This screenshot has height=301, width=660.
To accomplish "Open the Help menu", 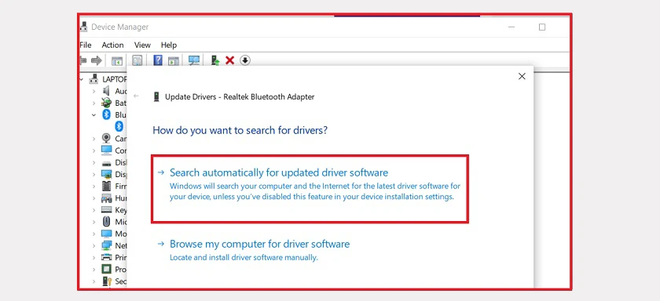I will coord(169,45).
